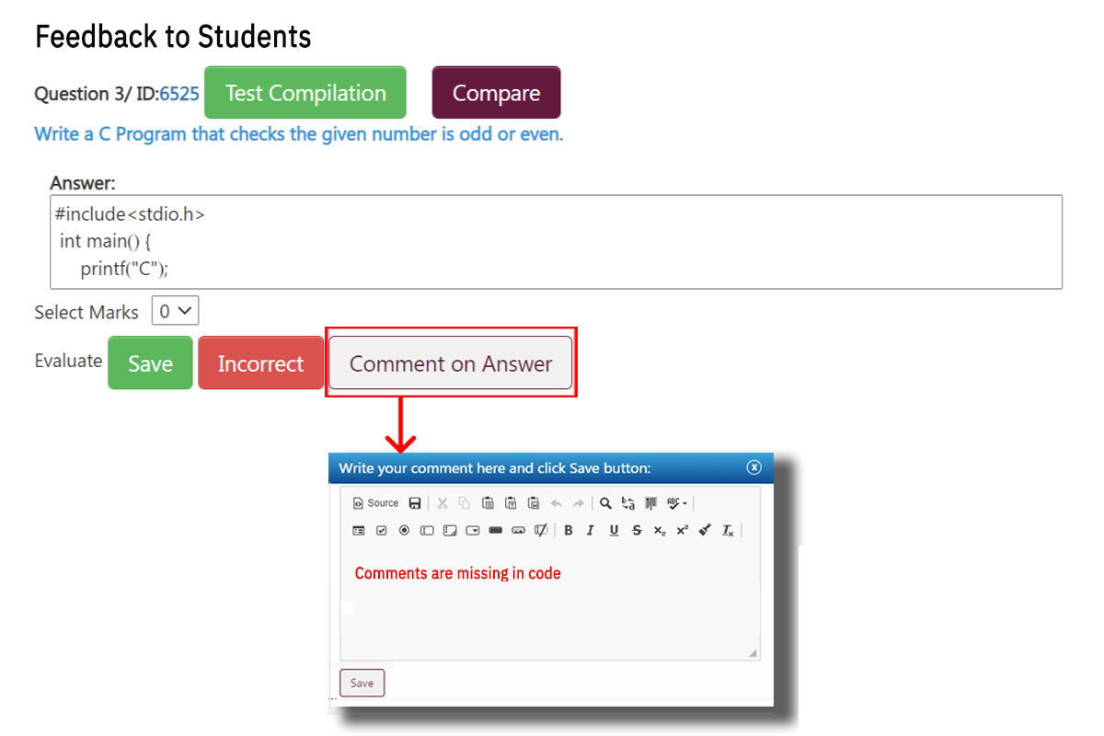
Task: Click the Compare button
Action: 496,93
